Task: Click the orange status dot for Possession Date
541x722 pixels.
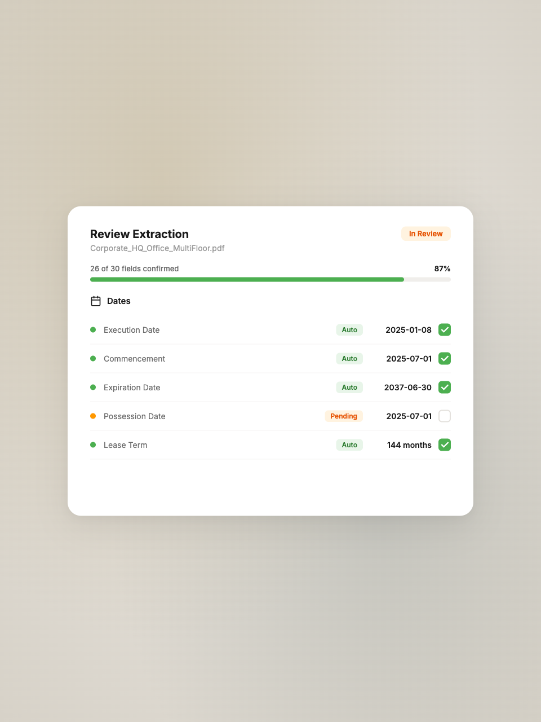Action: [93, 416]
